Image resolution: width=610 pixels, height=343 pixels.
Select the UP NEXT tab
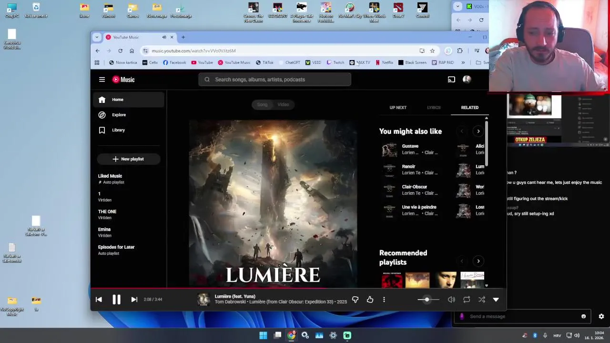[398, 108]
